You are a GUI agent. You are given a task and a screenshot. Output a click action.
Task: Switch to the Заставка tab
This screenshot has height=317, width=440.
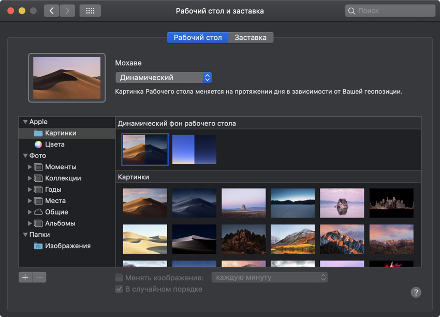251,38
